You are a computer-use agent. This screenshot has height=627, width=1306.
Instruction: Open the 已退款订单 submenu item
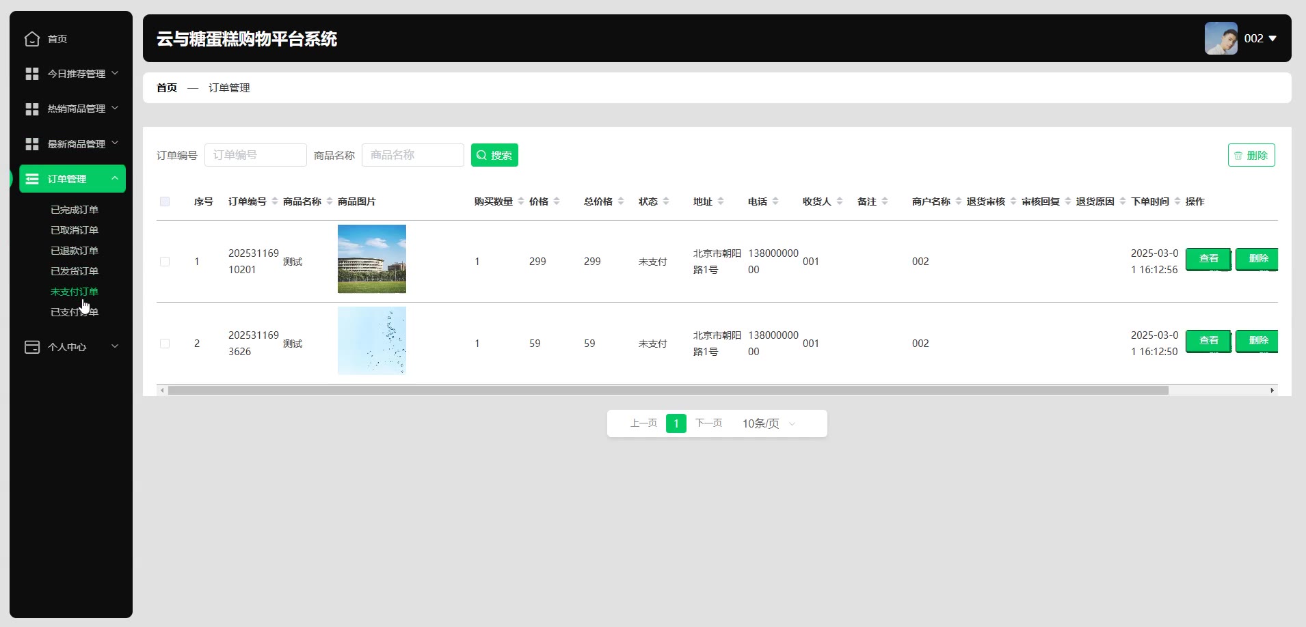75,251
